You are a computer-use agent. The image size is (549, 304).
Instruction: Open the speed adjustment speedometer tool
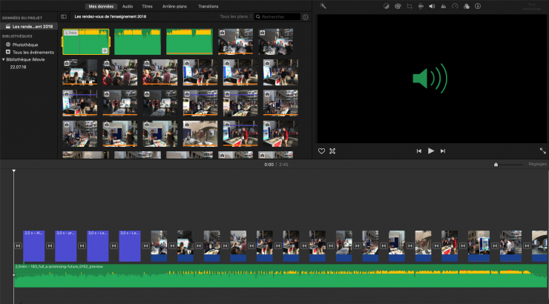coord(455,6)
